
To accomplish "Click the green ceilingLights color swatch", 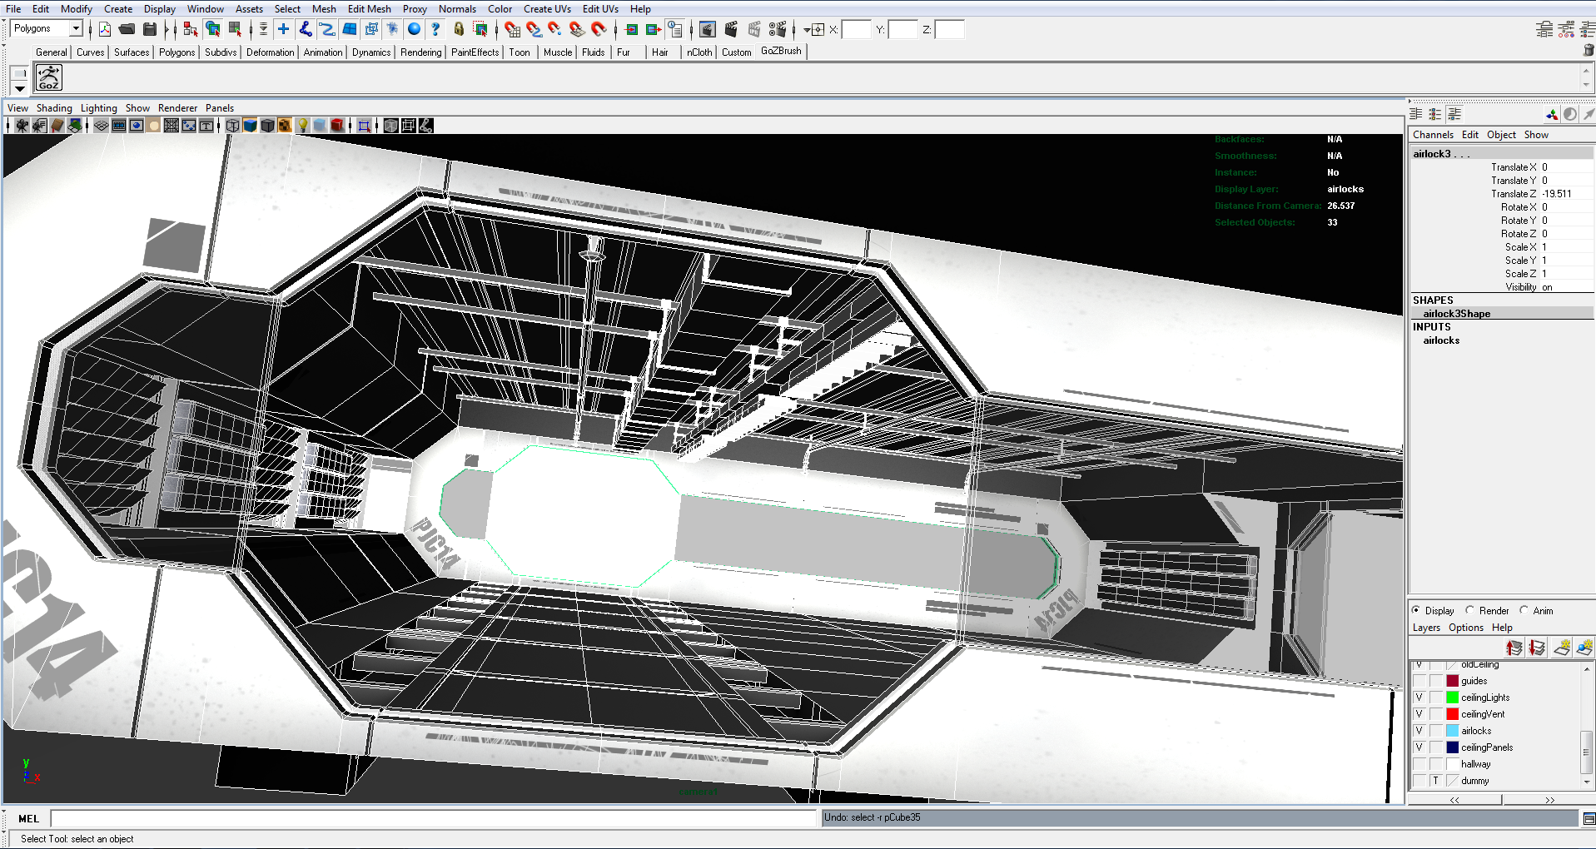I will click(x=1452, y=698).
